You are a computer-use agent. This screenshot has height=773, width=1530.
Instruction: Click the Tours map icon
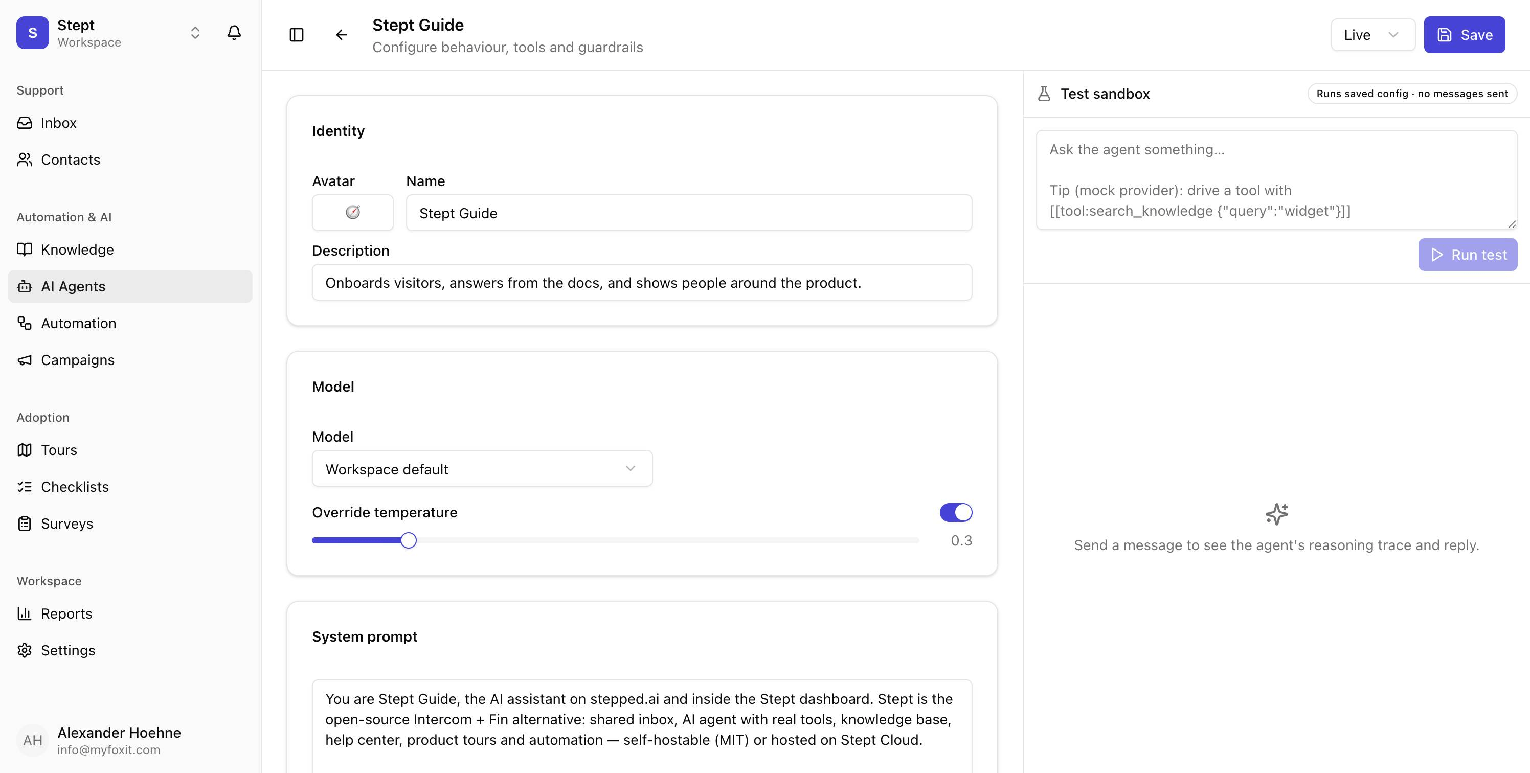point(25,450)
